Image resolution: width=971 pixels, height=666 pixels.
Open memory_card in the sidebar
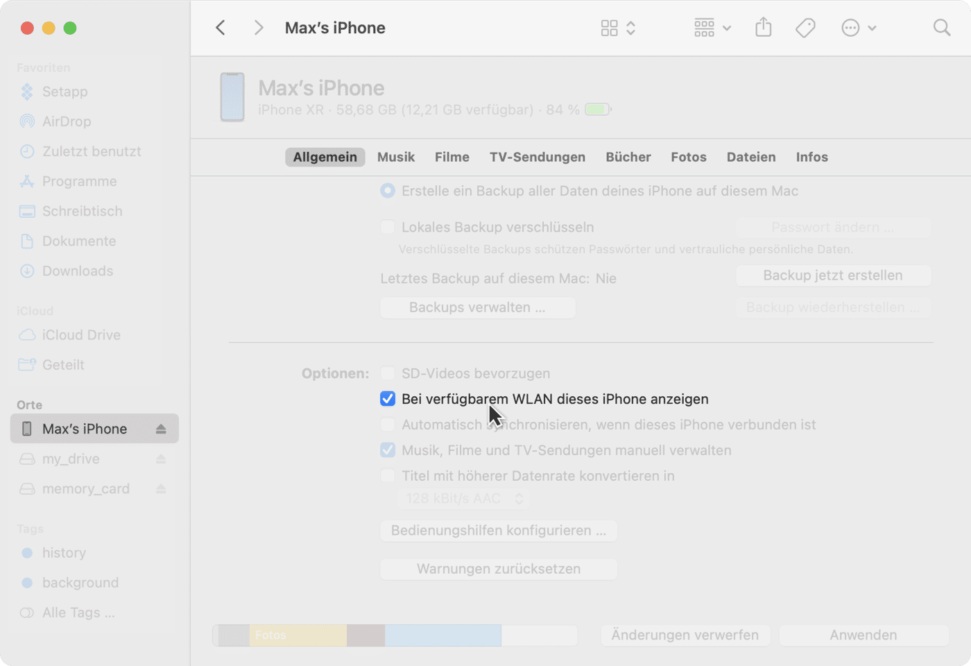coord(86,488)
